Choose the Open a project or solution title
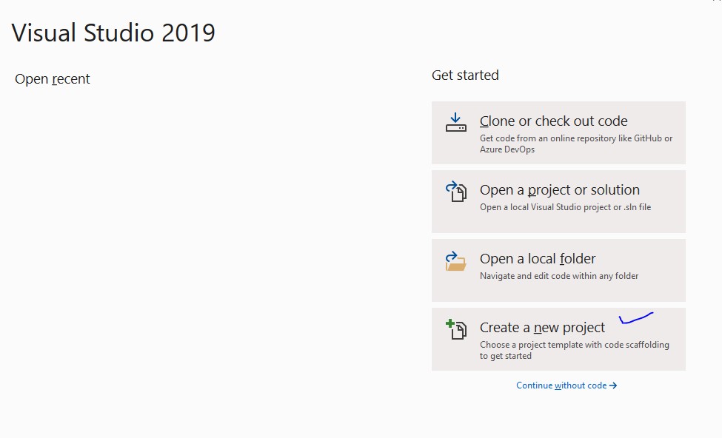The image size is (722, 438). coord(559,190)
